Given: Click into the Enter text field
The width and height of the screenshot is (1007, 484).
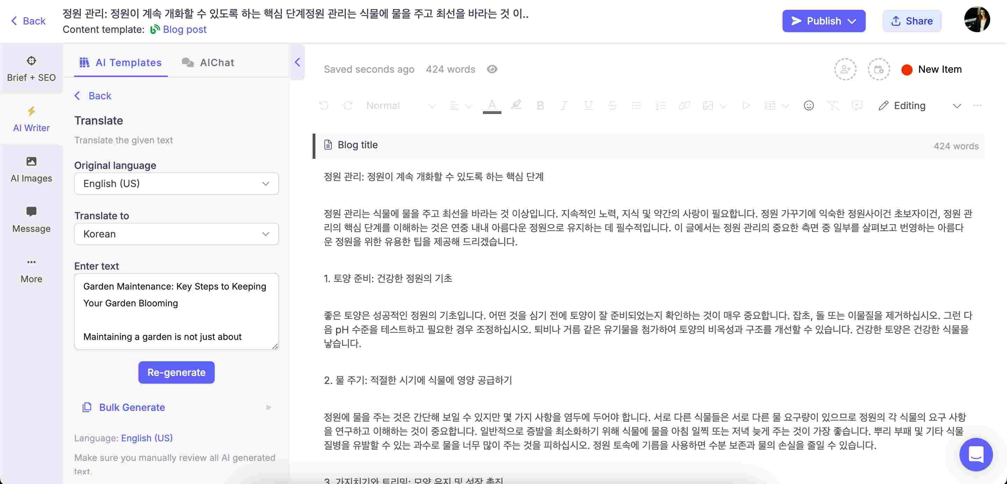Looking at the screenshot, I should pos(176,312).
